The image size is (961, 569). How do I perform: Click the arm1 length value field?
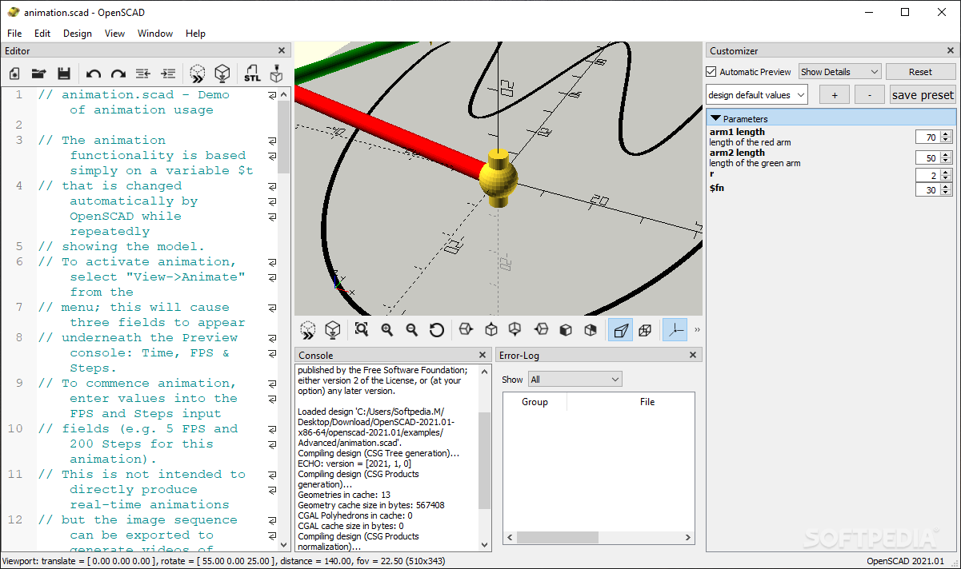pyautogui.click(x=927, y=137)
